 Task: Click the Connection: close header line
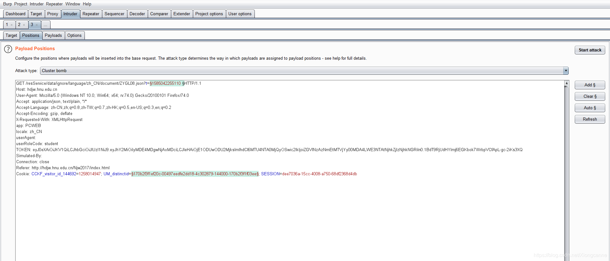pyautogui.click(x=33, y=162)
